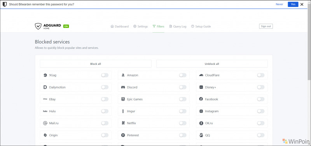Screen dimensions: 311x146
Task: Click the Dailymotion D icon
Action: 45,87
